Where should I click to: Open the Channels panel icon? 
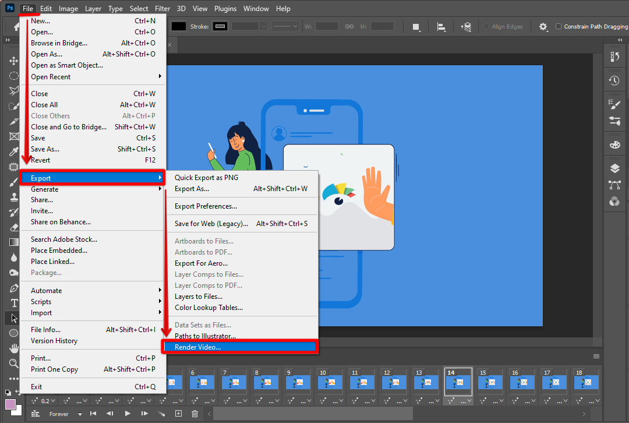pos(614,202)
